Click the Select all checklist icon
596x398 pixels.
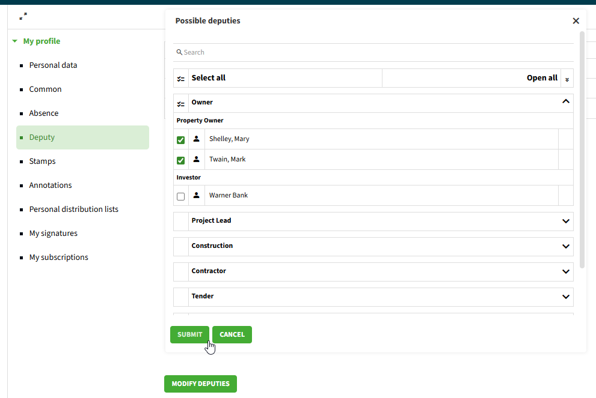tap(181, 79)
